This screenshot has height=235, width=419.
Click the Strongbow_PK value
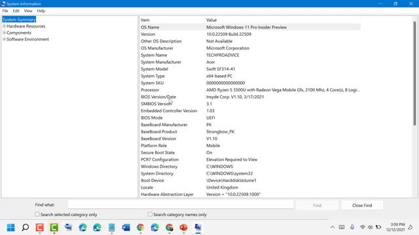pos(220,132)
